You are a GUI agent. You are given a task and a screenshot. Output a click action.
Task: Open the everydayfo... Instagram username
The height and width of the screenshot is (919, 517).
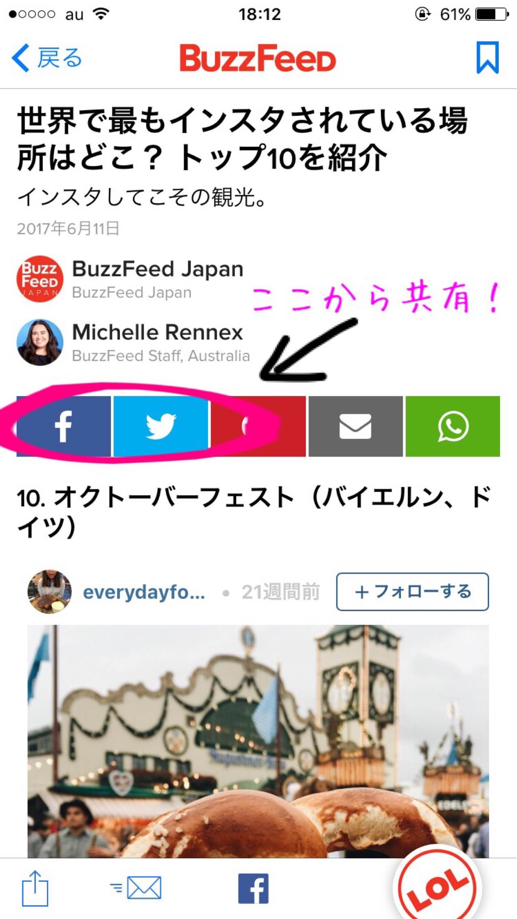pos(144,592)
